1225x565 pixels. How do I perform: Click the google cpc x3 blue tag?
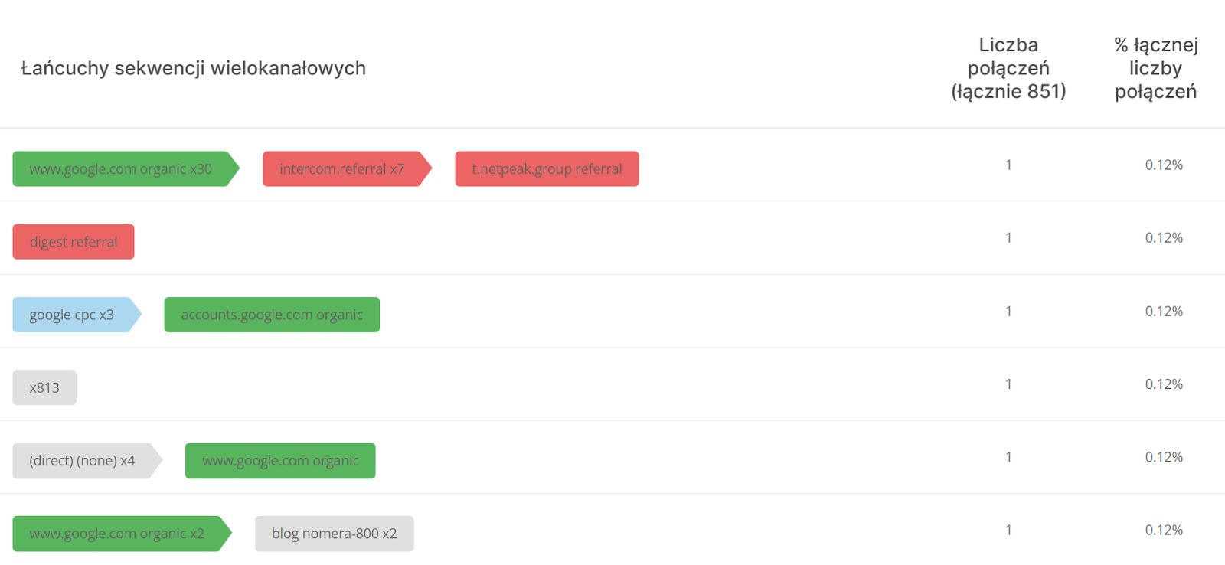(77, 315)
